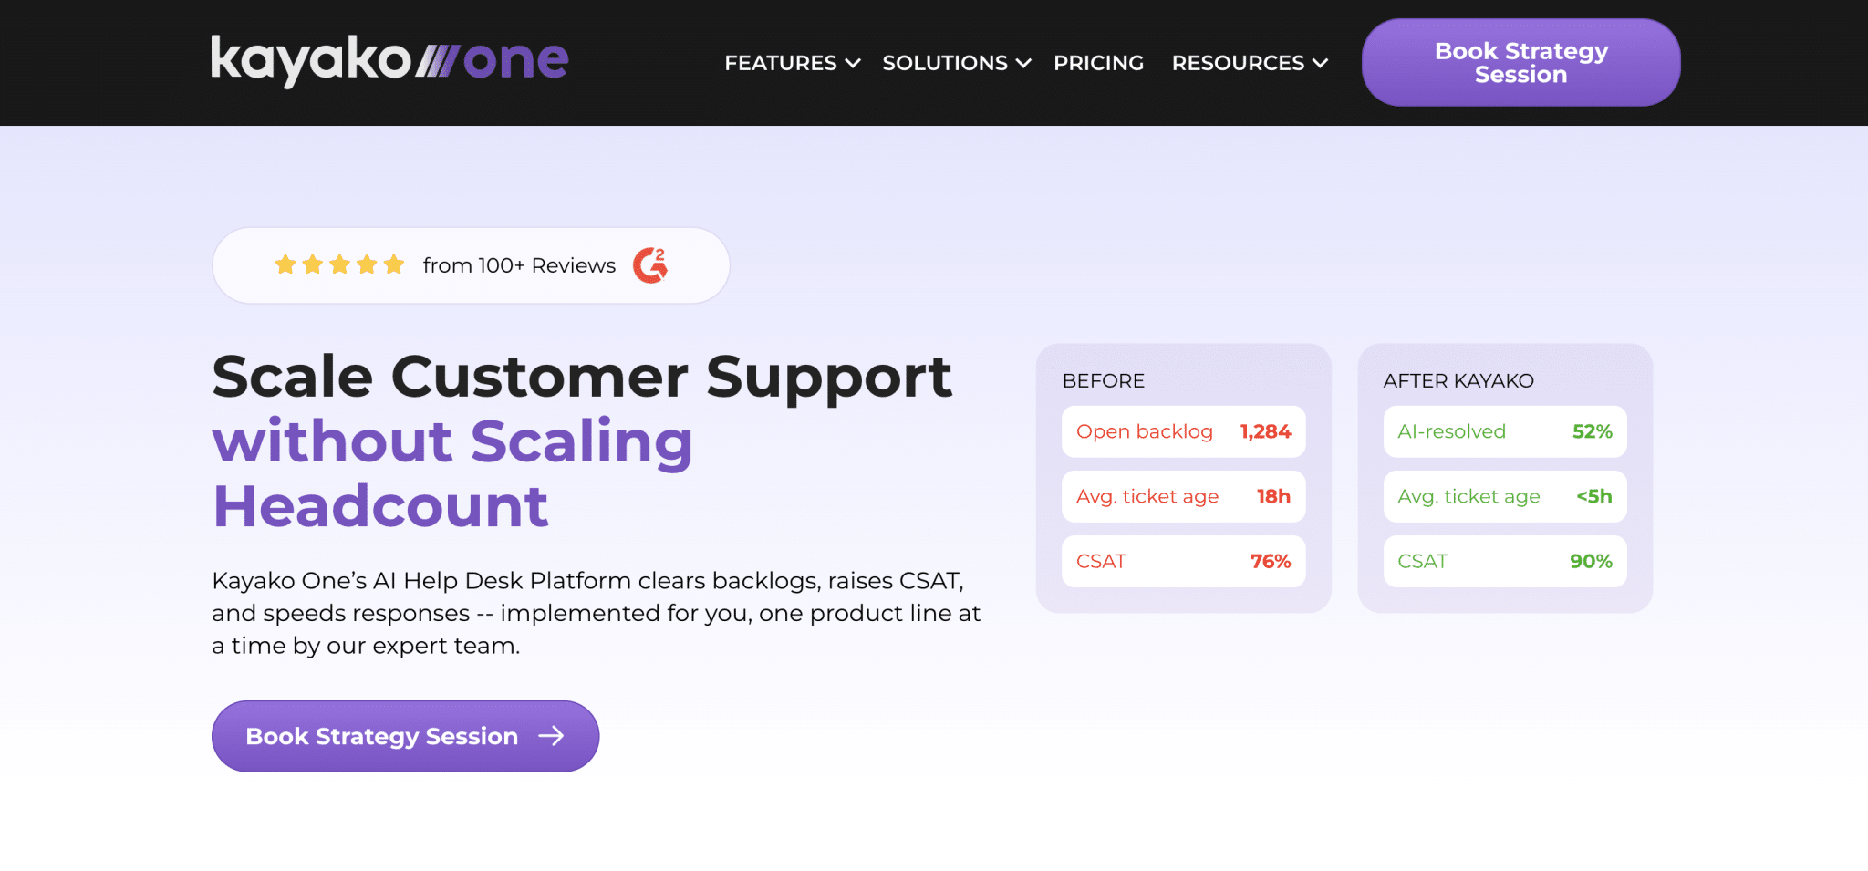The width and height of the screenshot is (1868, 871).
Task: Click the middle star in the reviews badge
Action: (x=339, y=264)
